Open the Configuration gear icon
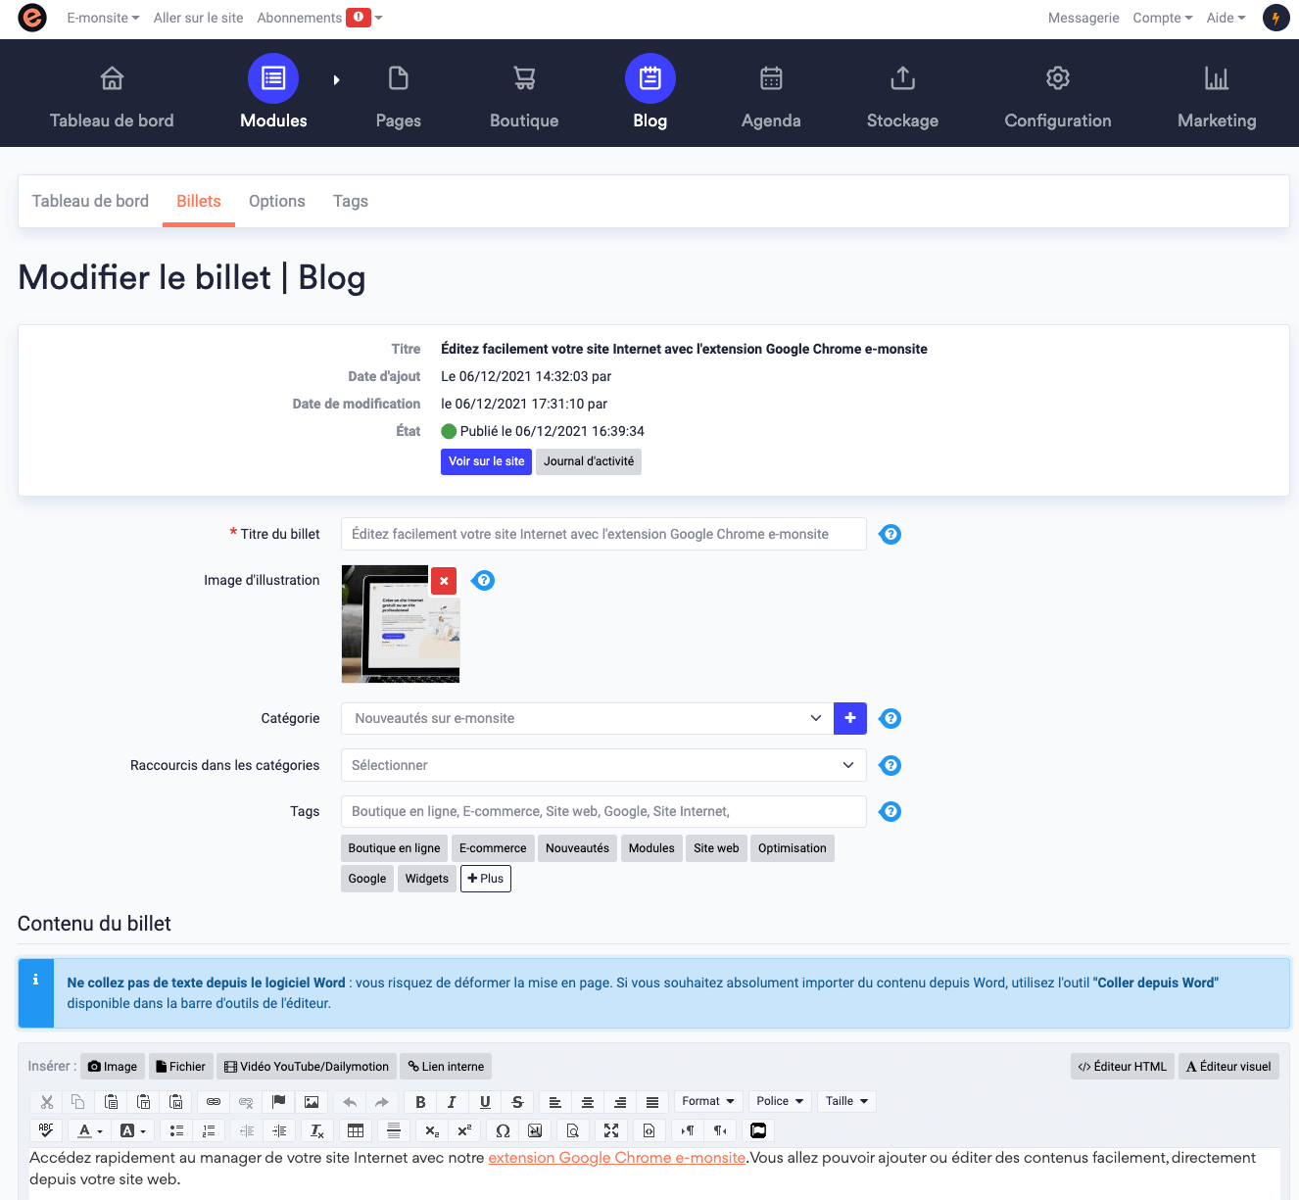This screenshot has height=1200, width=1299. (x=1057, y=78)
